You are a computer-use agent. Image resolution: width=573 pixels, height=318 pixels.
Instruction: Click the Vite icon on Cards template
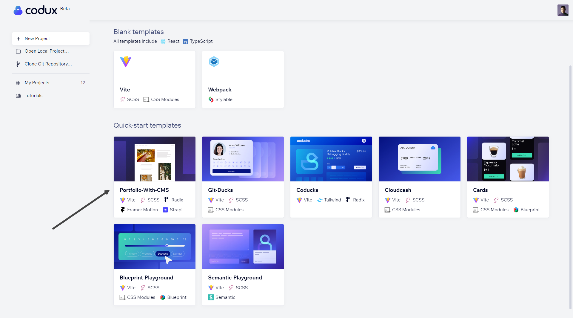click(x=476, y=200)
